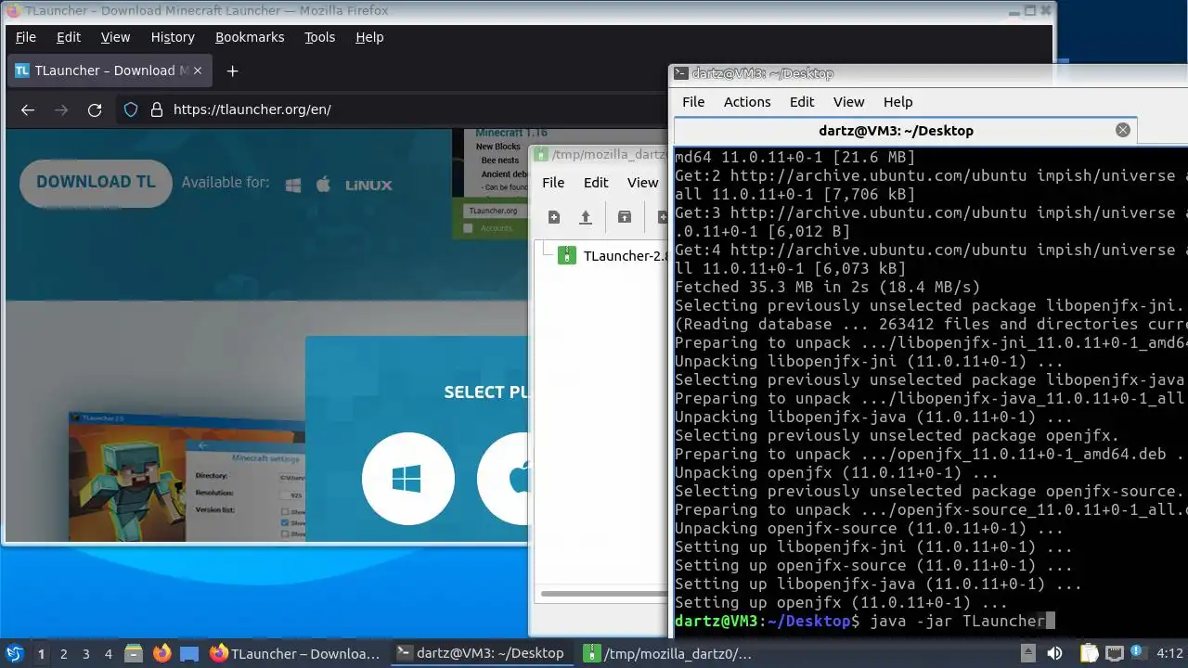Launch Firefox from panel quicklaunch
Screen dimensions: 1188x668
pyautogui.click(x=161, y=654)
